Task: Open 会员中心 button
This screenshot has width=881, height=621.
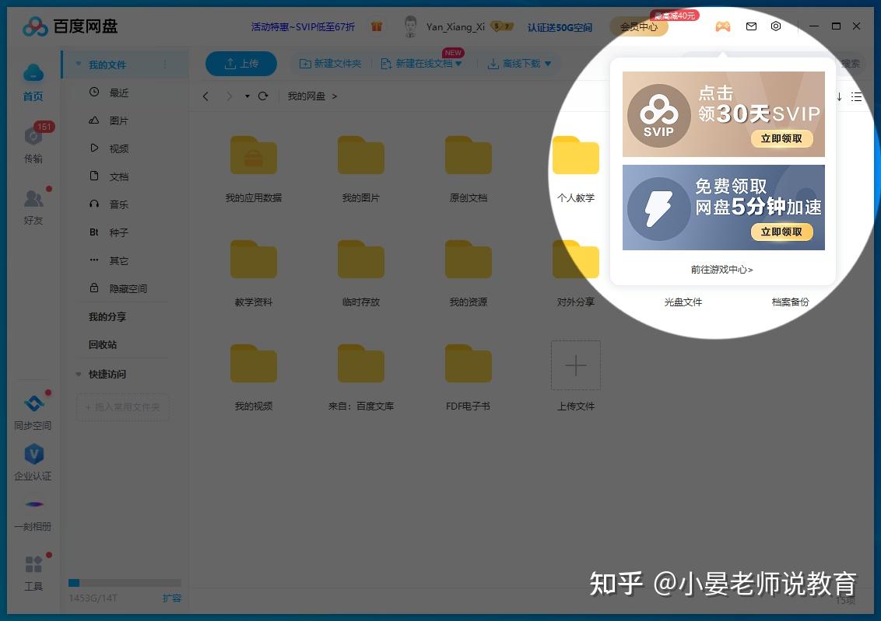Action: click(639, 27)
